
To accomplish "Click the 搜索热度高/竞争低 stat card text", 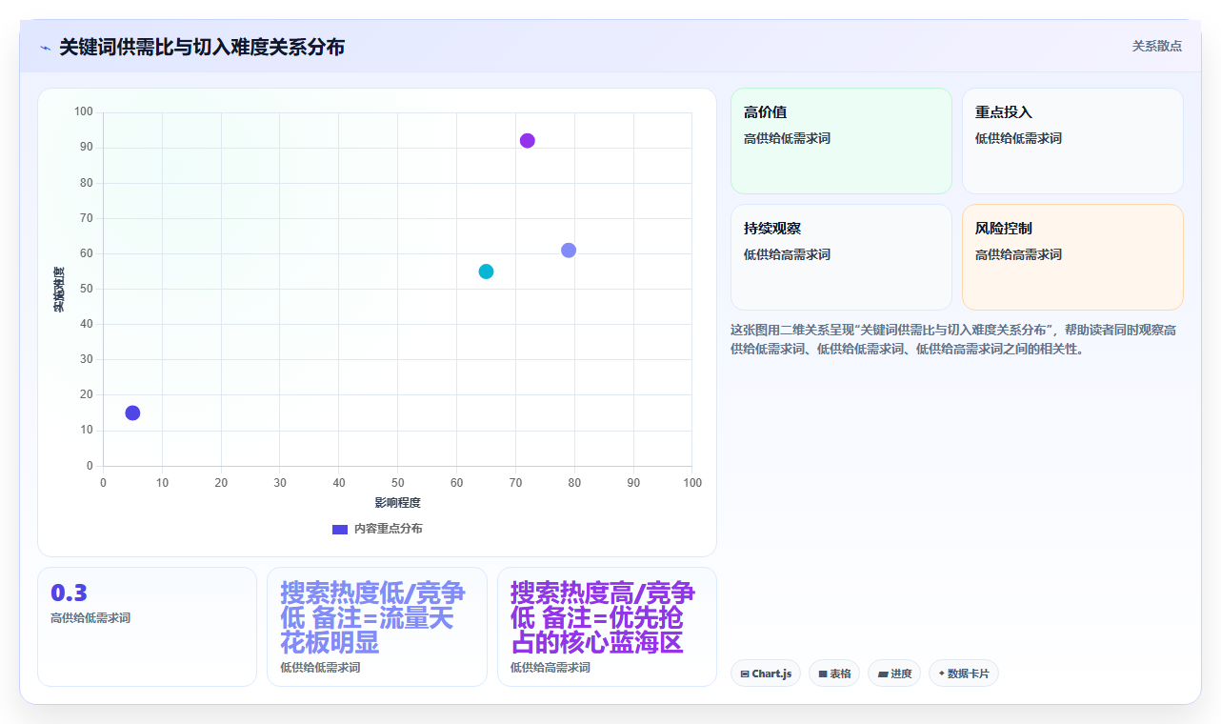I will 602,617.
